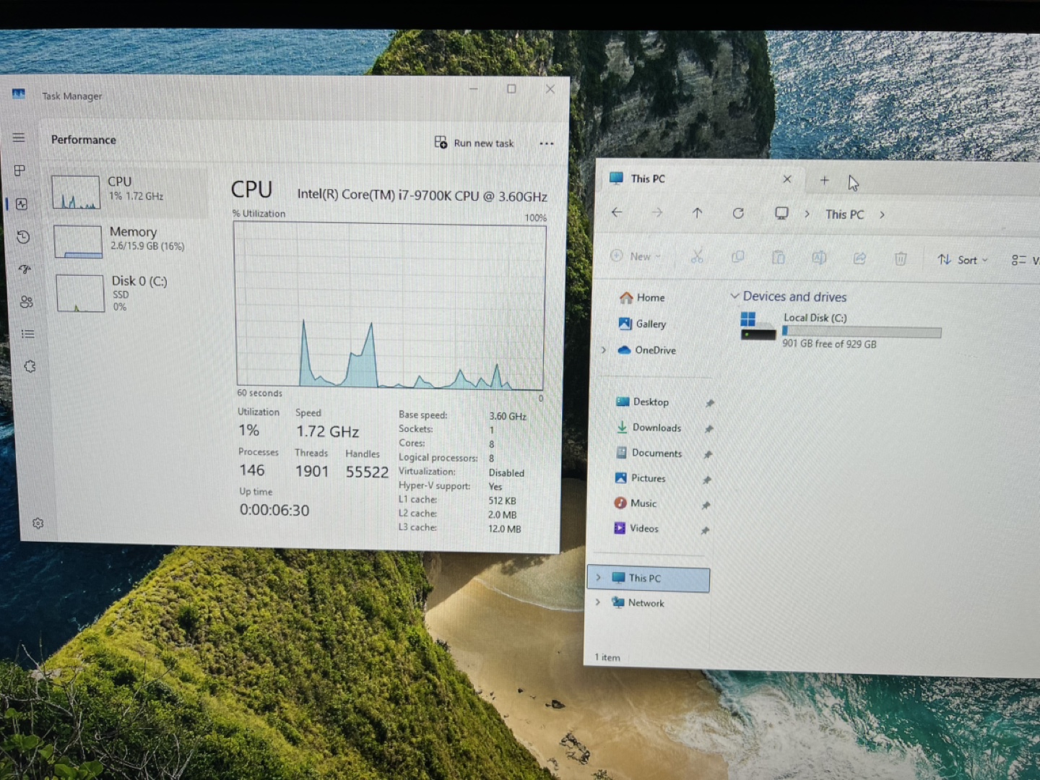Go up one folder level arrow
Image resolution: width=1040 pixels, height=780 pixels.
[x=697, y=213]
